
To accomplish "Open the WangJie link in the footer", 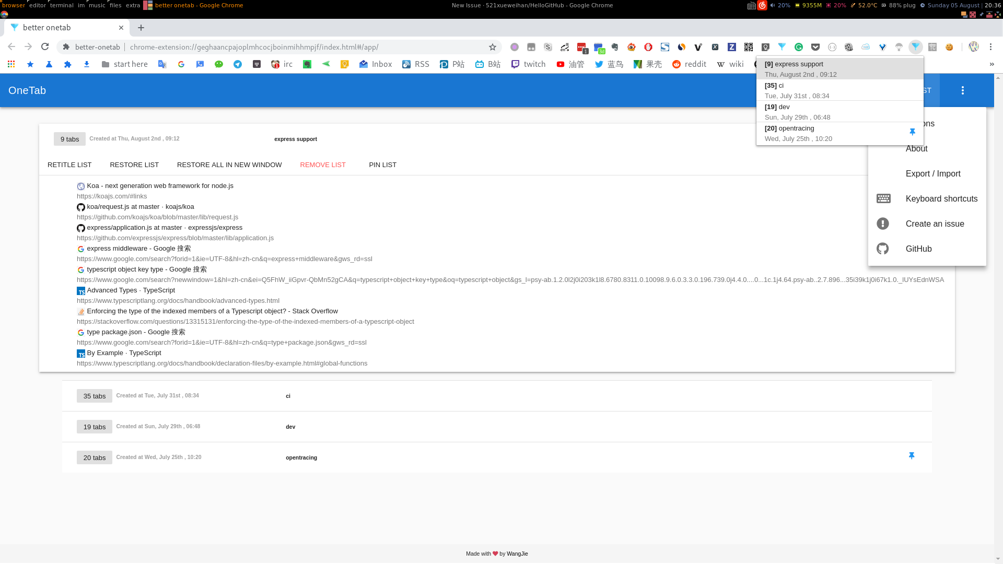I will 517,554.
